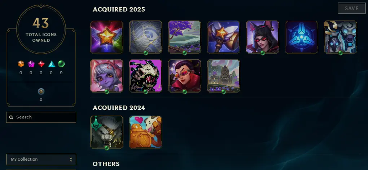Screen dimensions: 368x170
Task: Click the cyan triangle rarity filter
Action: coord(52,64)
